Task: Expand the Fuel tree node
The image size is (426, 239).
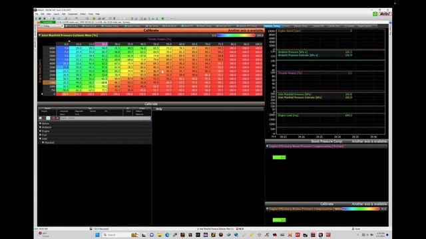Action: 40,135
